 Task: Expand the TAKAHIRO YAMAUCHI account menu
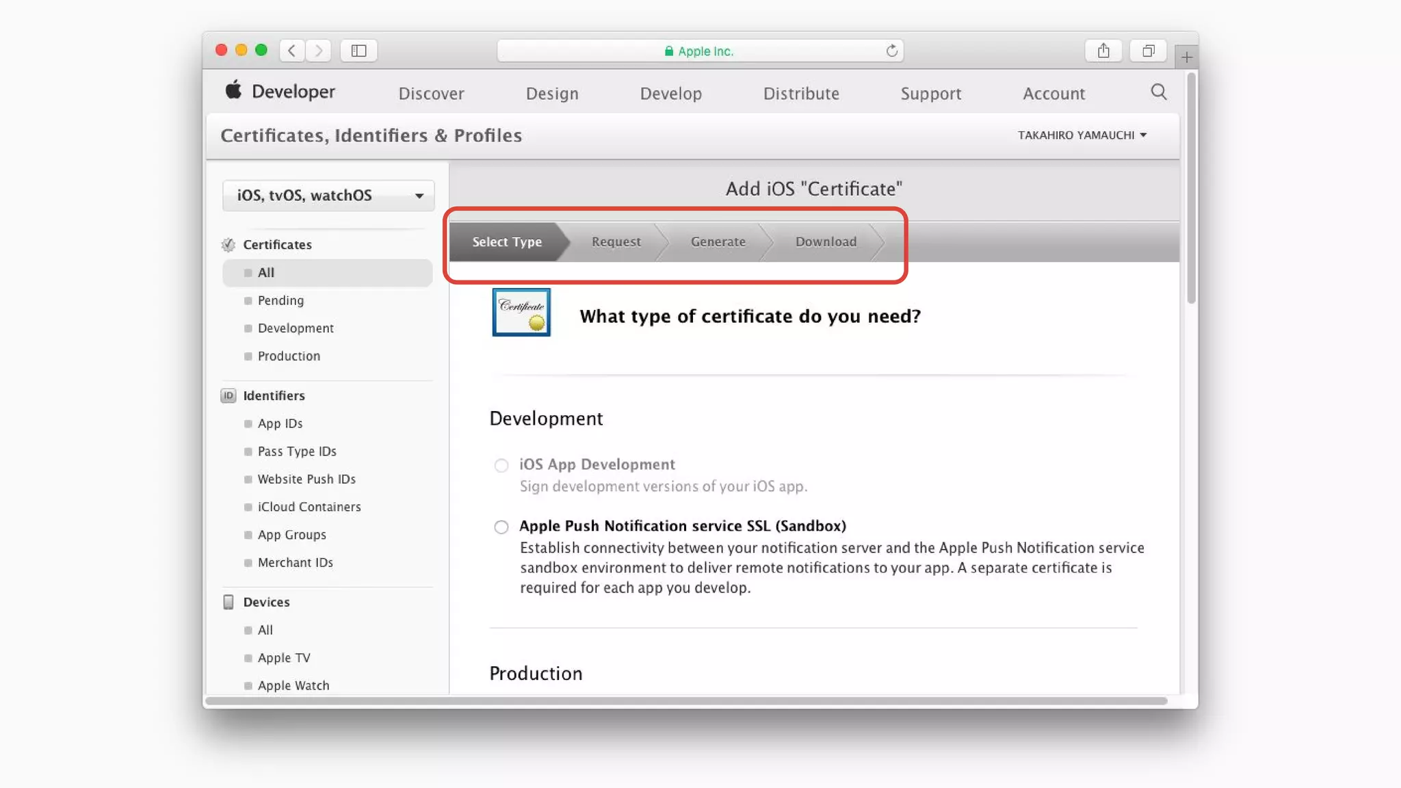1082,135
